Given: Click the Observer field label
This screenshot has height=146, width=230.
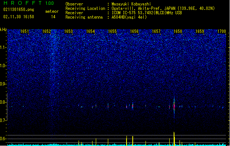Looking at the screenshot, I should click(74, 4).
